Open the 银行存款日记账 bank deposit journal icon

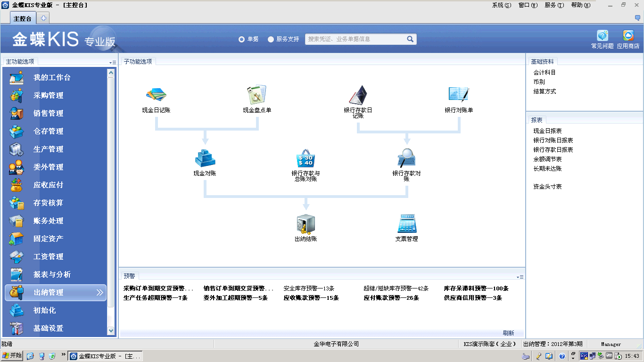358,95
